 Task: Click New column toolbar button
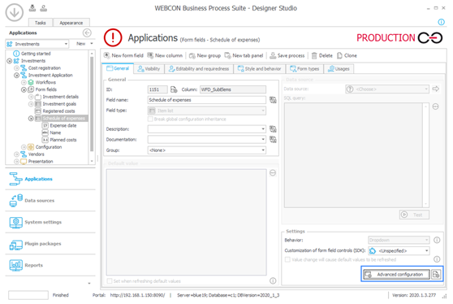pyautogui.click(x=165, y=55)
